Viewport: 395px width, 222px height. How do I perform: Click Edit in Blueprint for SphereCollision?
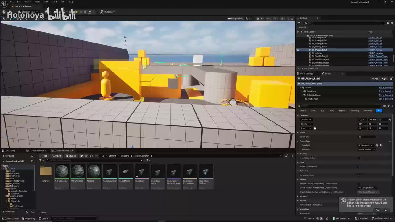(386, 95)
